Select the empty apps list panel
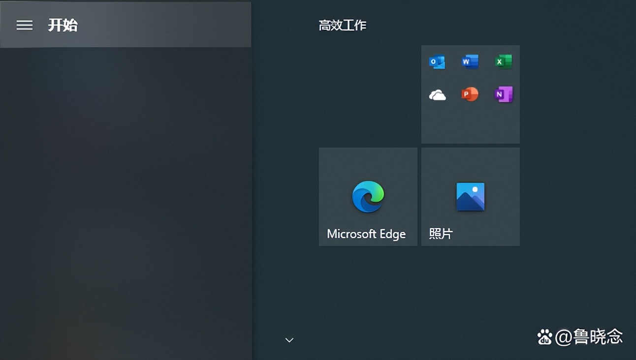Image resolution: width=636 pixels, height=360 pixels. pyautogui.click(x=126, y=197)
